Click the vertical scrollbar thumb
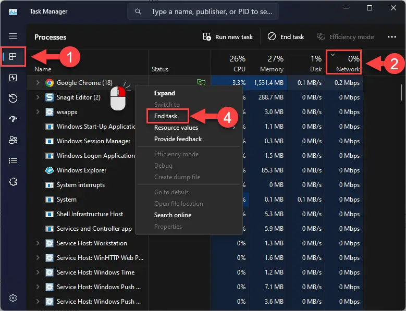 401,92
